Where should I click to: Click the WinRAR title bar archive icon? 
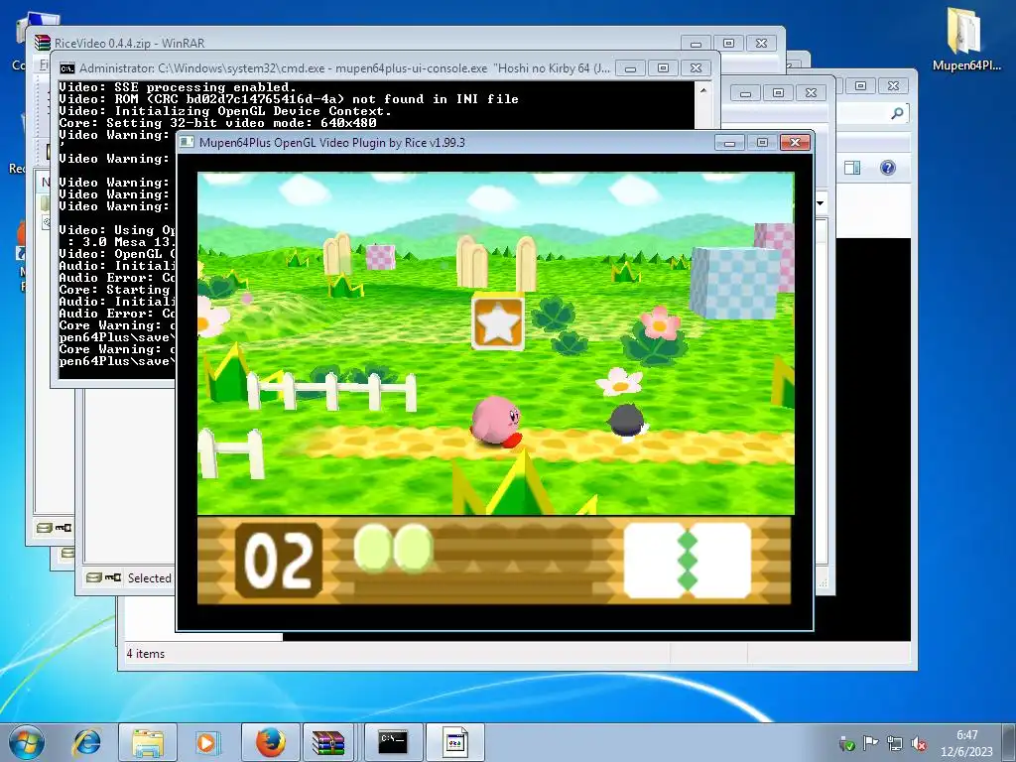tap(43, 43)
